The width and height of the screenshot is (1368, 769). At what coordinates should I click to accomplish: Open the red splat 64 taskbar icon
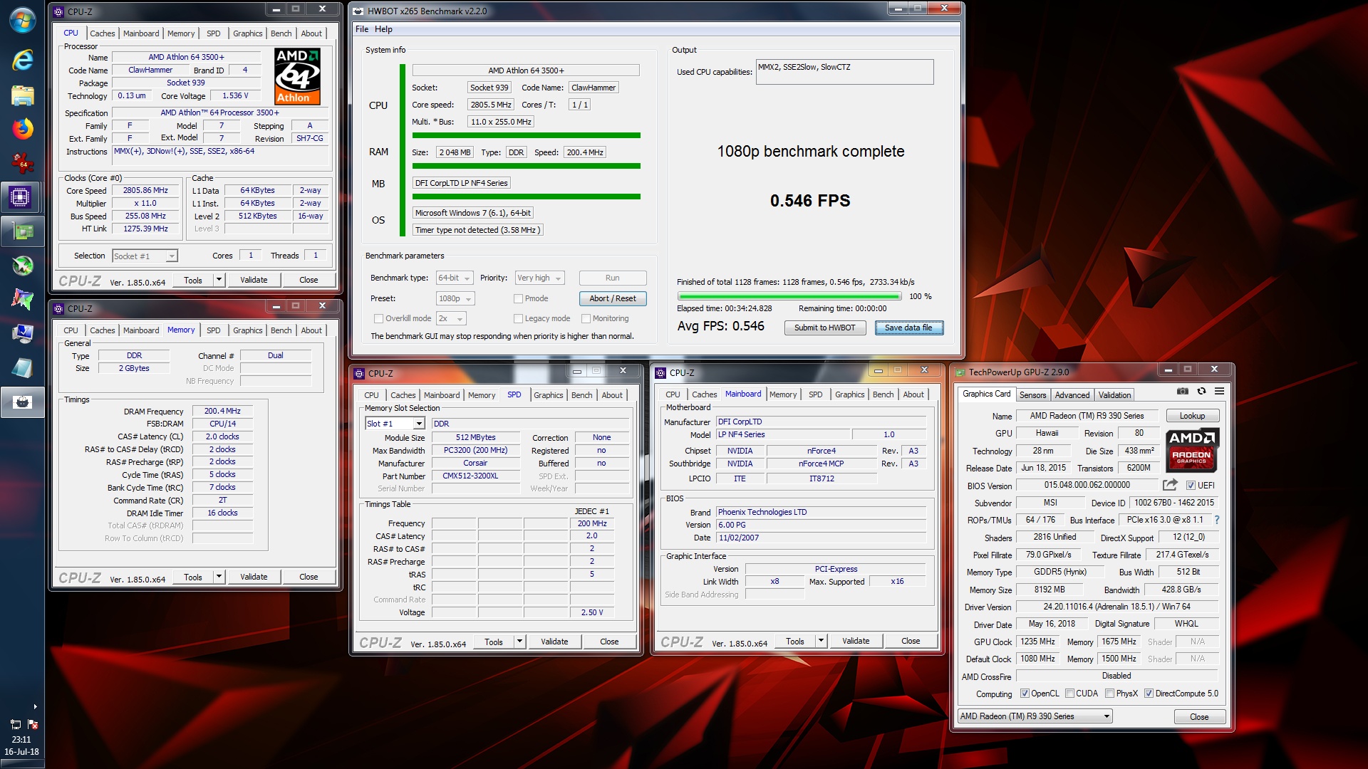pyautogui.click(x=23, y=163)
